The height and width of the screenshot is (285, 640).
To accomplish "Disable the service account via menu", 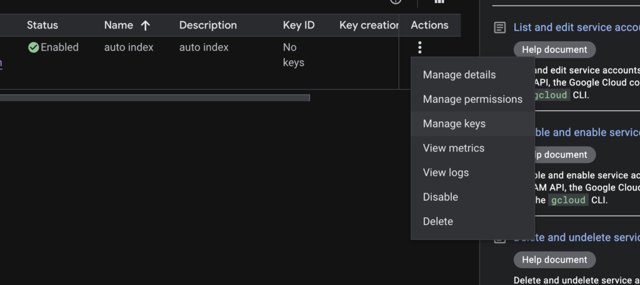I will (440, 197).
